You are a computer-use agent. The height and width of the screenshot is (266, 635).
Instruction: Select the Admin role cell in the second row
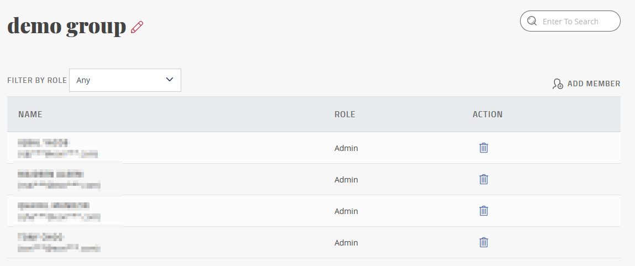tap(347, 180)
